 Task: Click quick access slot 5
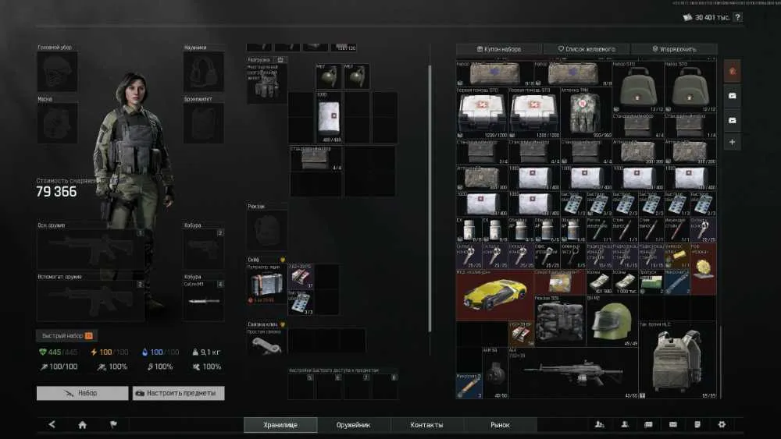[301, 386]
